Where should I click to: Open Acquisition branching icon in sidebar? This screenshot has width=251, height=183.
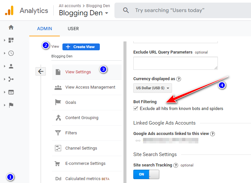click(x=11, y=79)
